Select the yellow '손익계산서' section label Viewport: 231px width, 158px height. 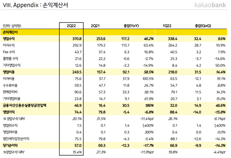pyautogui.click(x=10, y=32)
